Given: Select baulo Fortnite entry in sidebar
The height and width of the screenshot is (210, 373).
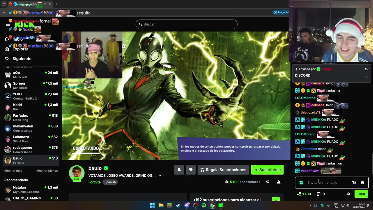Looking at the screenshot, I should [x=31, y=160].
